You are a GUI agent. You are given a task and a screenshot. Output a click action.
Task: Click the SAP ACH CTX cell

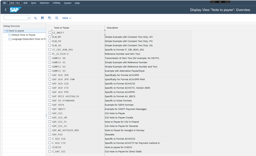(x=78, y=88)
